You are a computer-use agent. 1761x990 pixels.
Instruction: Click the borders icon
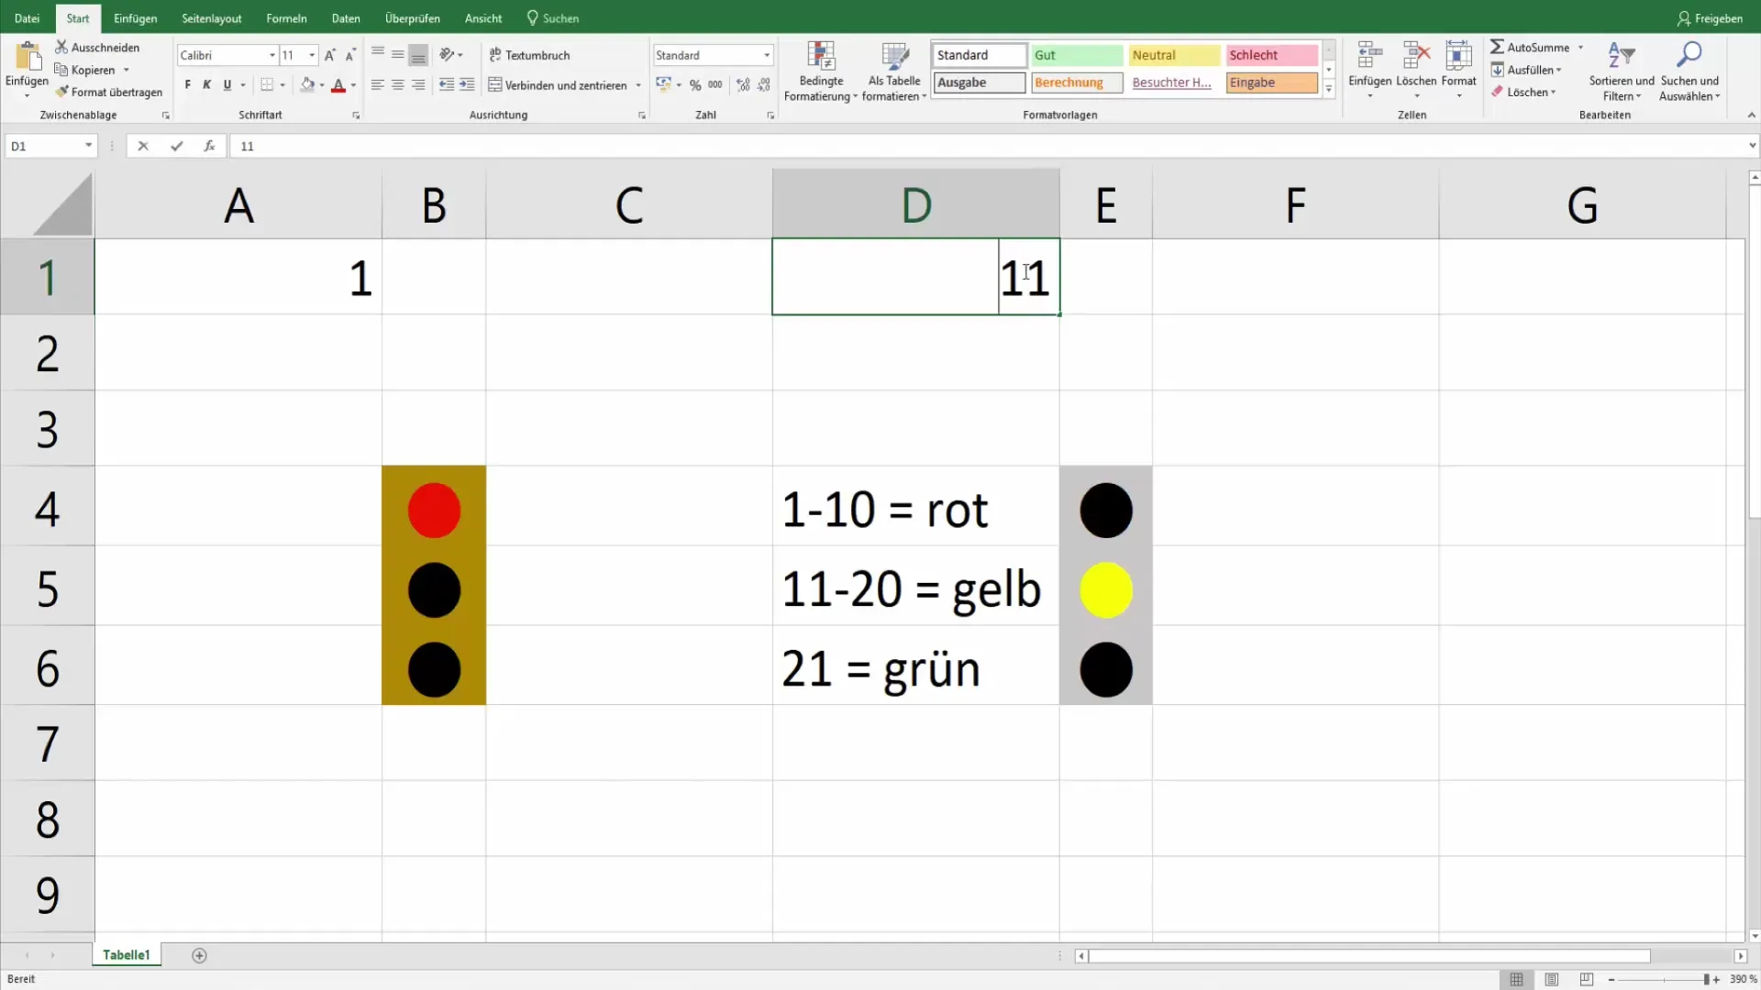click(x=267, y=84)
